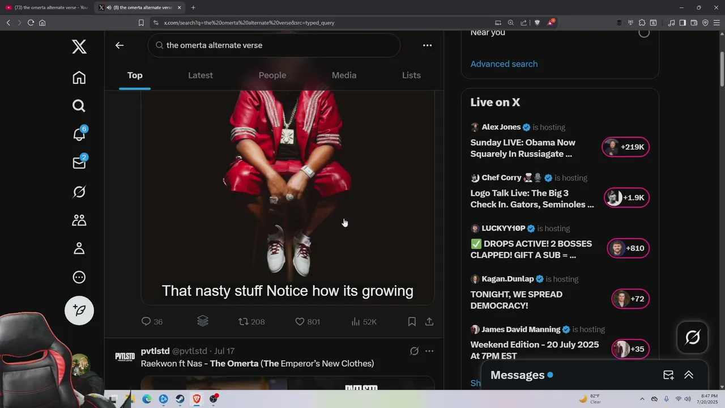The height and width of the screenshot is (408, 725).
Task: Join LUCKYY10P drops active stream
Action: 531,249
